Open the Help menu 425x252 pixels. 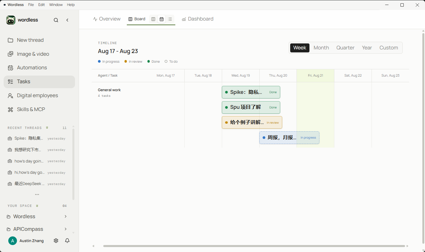[x=71, y=5]
